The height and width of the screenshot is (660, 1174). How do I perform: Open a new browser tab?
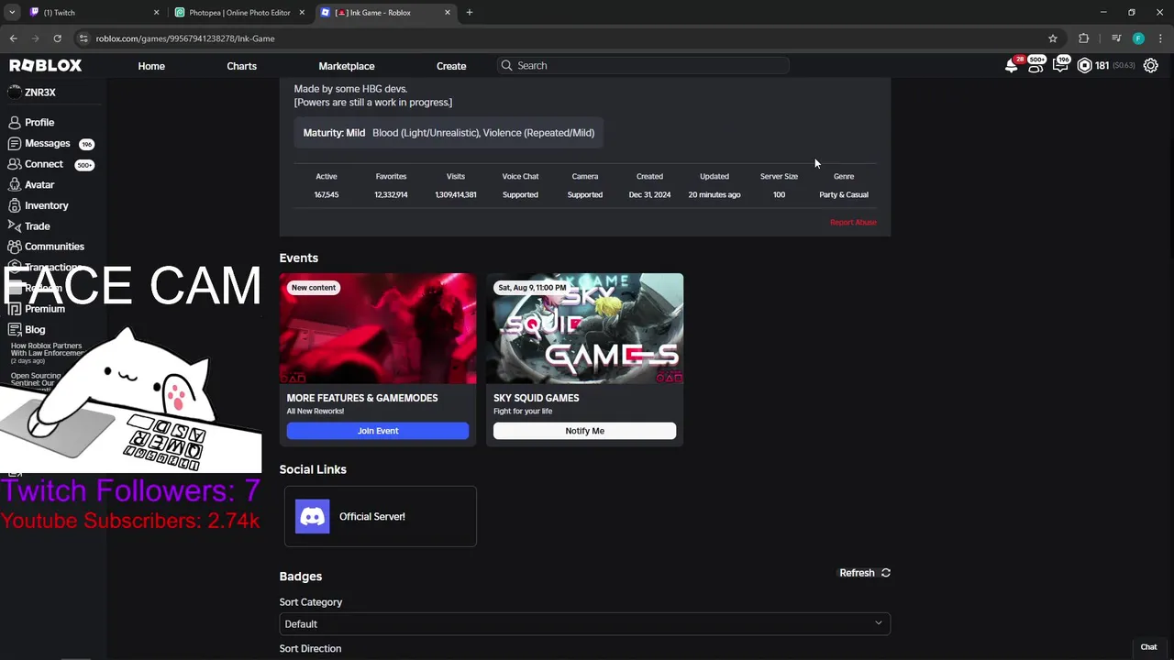[470, 13]
